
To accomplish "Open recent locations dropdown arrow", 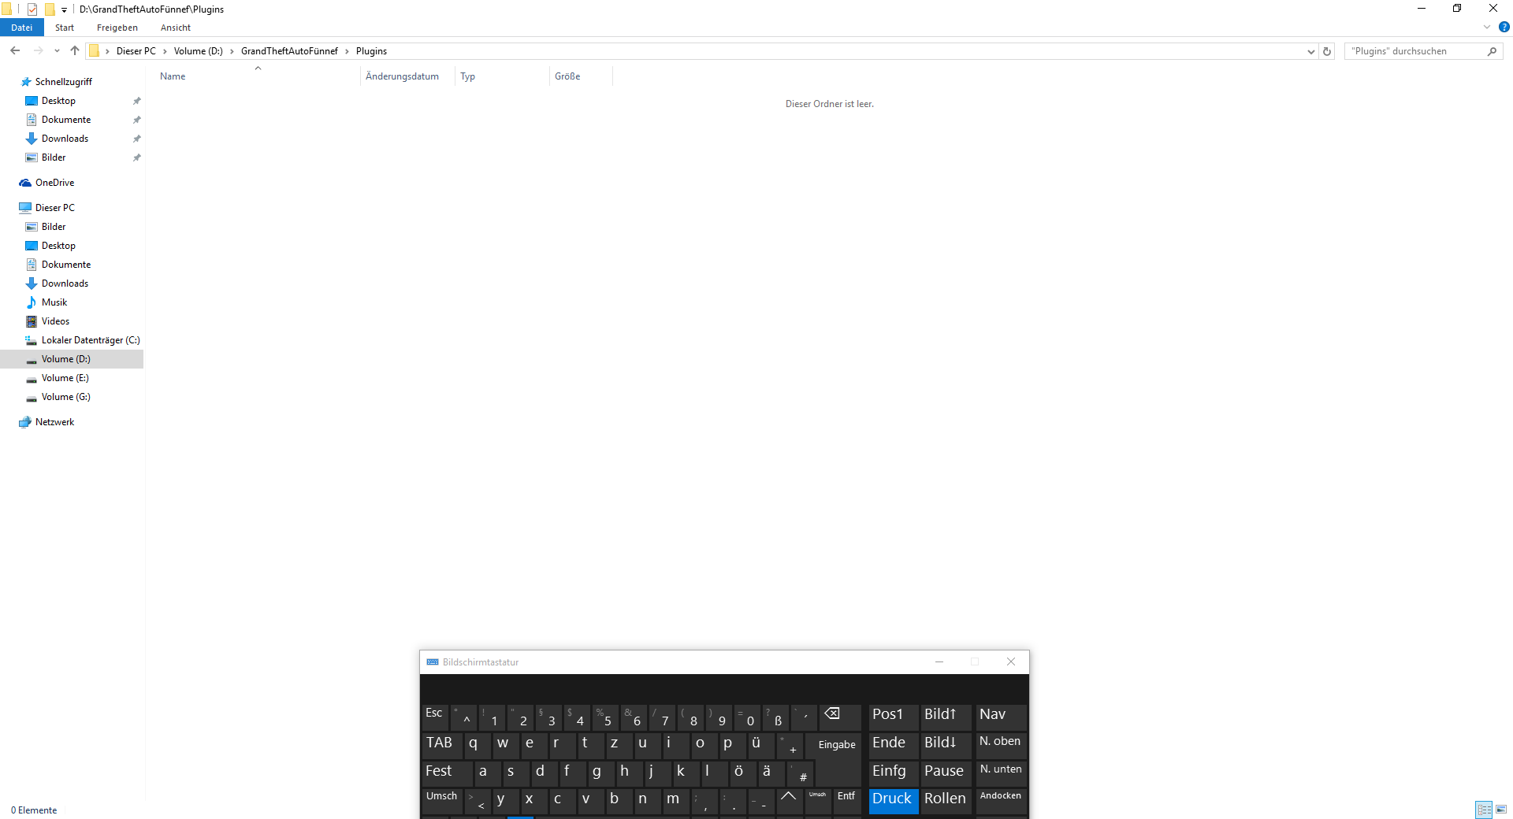I will pos(57,50).
